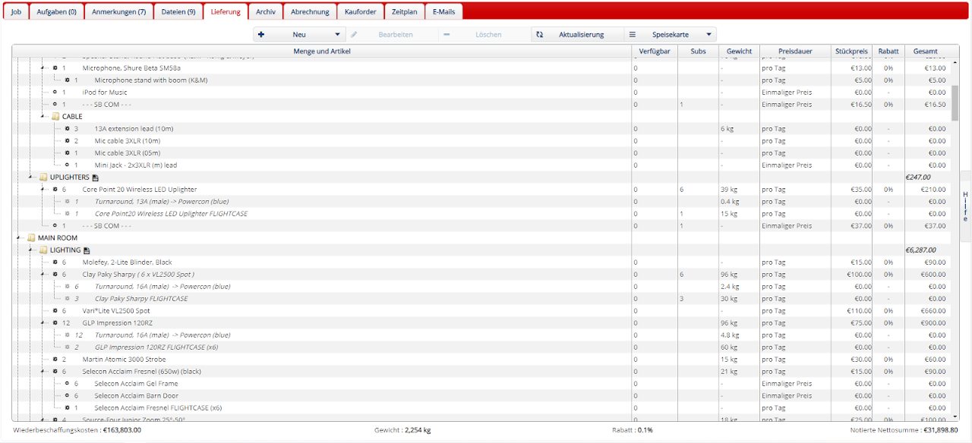Viewport: 972px width, 443px height.
Task: Collapse the MAIN ROOM group
Action: click(x=18, y=238)
